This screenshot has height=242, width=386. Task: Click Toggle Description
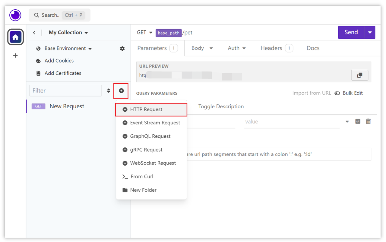click(221, 107)
